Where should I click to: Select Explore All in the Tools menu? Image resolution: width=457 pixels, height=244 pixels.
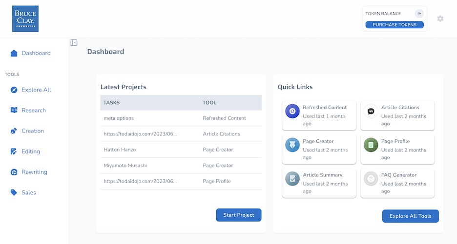[36, 90]
